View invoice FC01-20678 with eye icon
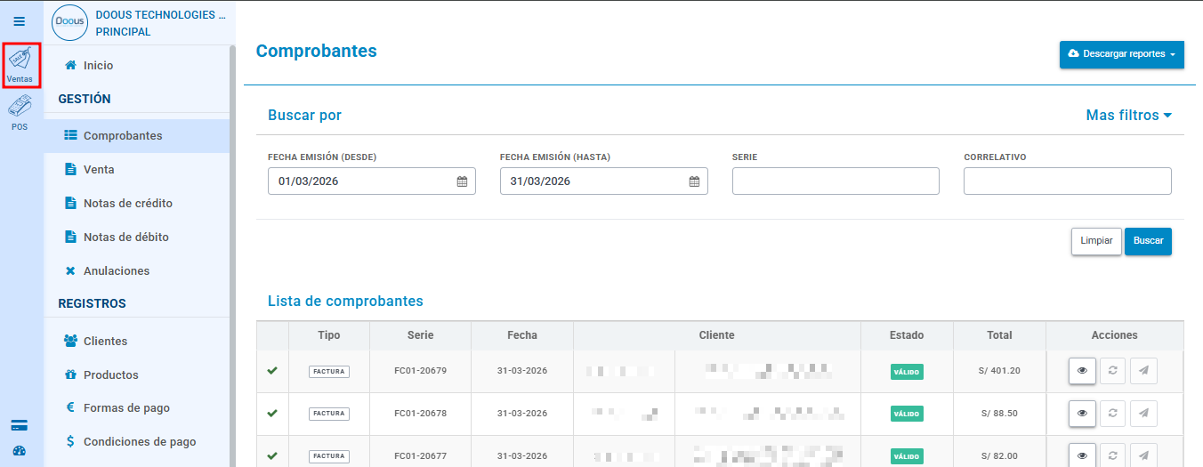The height and width of the screenshot is (467, 1203). point(1082,414)
